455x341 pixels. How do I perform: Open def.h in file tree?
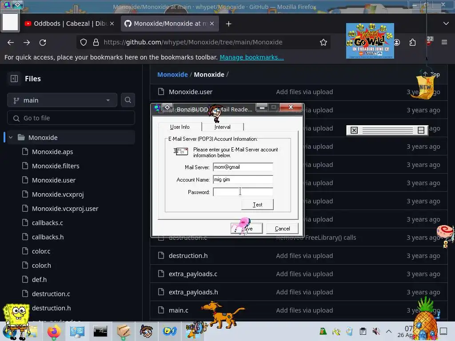[x=39, y=280]
